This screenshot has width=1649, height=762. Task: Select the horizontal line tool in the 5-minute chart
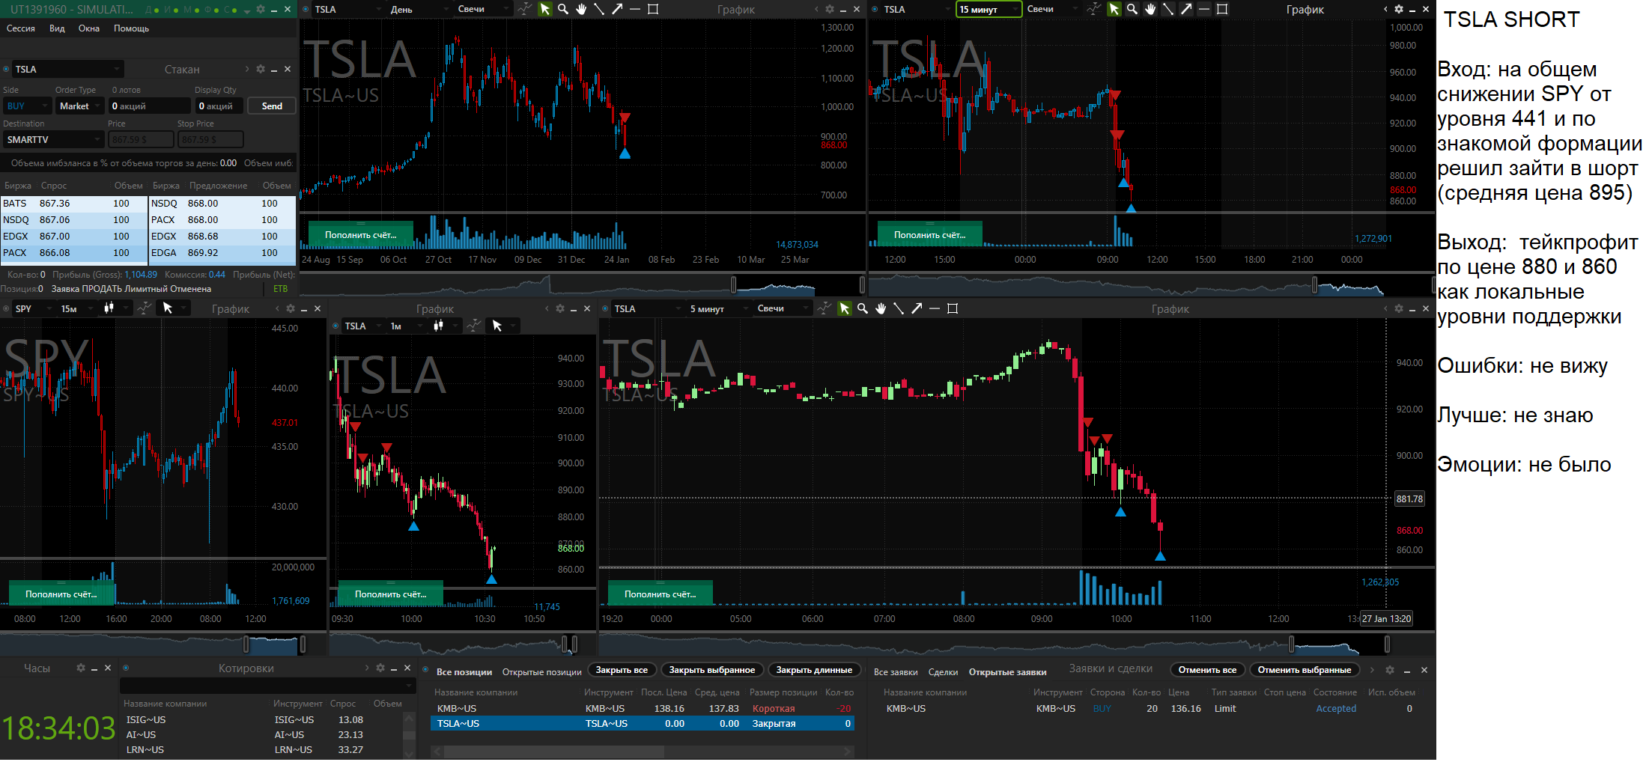click(935, 308)
